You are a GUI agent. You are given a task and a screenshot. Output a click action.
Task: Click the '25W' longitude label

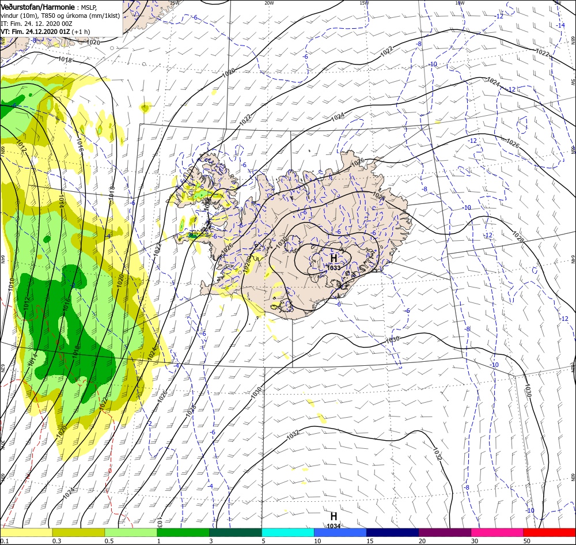[175, 3]
